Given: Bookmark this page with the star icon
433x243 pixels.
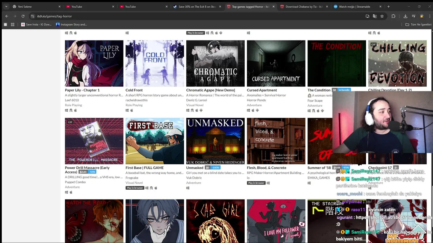Looking at the screenshot, I should coord(382,16).
